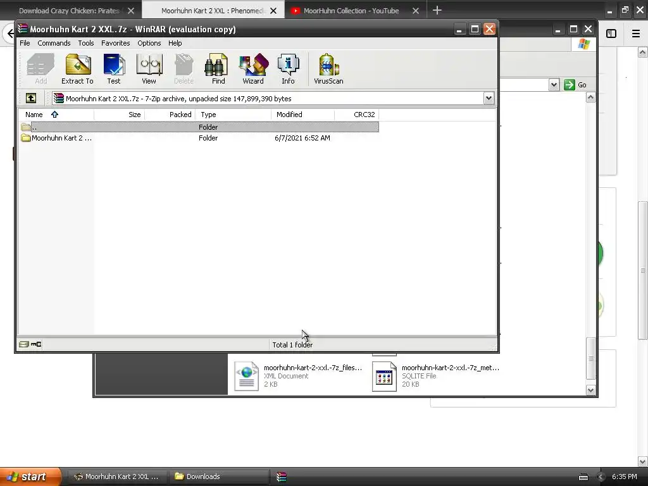This screenshot has width=648, height=486.
Task: Go up one level in WinRAR
Action: coord(31,98)
